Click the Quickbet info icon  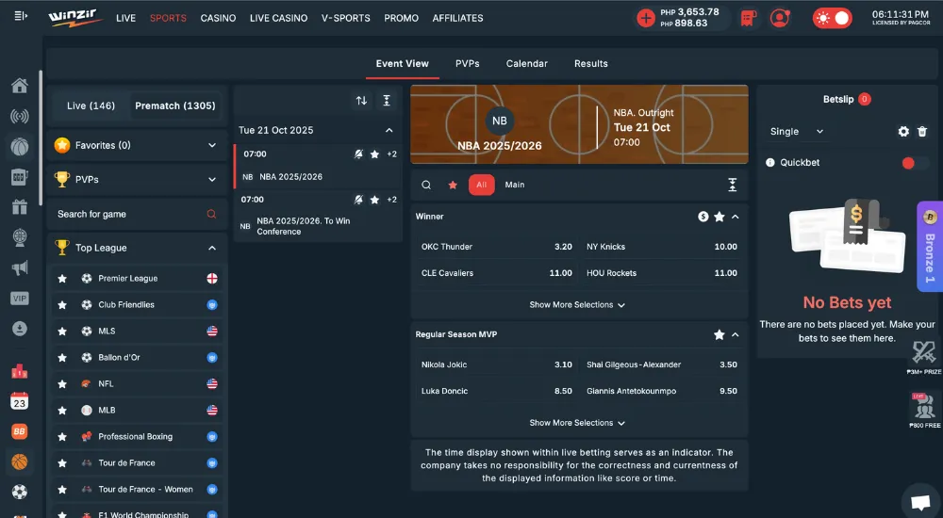[x=769, y=163]
